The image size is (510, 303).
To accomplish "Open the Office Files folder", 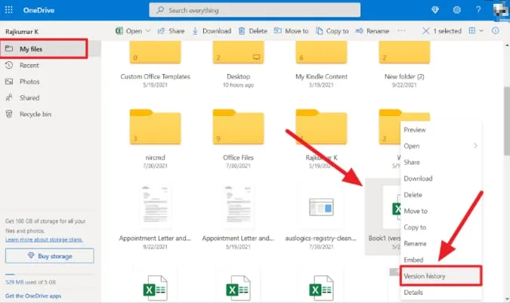I will (239, 138).
